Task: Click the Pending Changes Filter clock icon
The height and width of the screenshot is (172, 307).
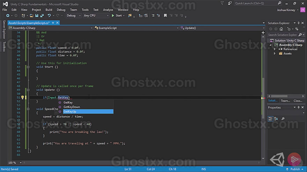Action: click(x=289, y=29)
